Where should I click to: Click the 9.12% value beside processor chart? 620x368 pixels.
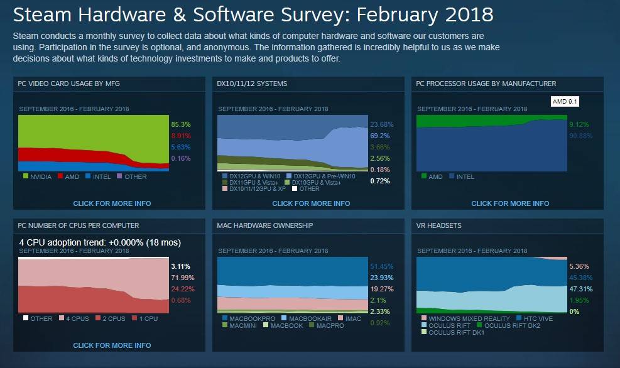point(579,124)
